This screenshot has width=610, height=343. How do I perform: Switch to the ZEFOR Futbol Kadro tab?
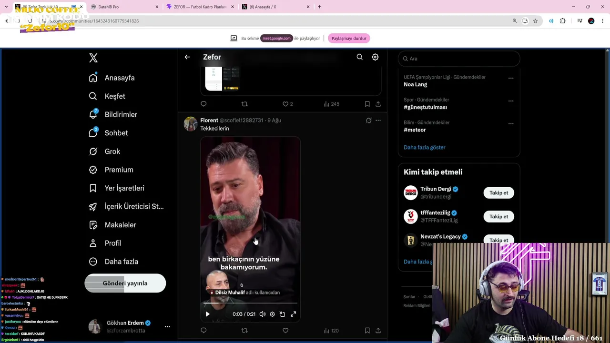coord(200,7)
